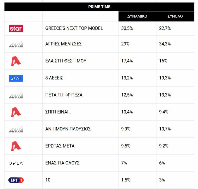Viewport: 198px width, 189px height.
Task: Select the ΔΥΝΑΜΙΚΟ column header
Action: pos(137,16)
